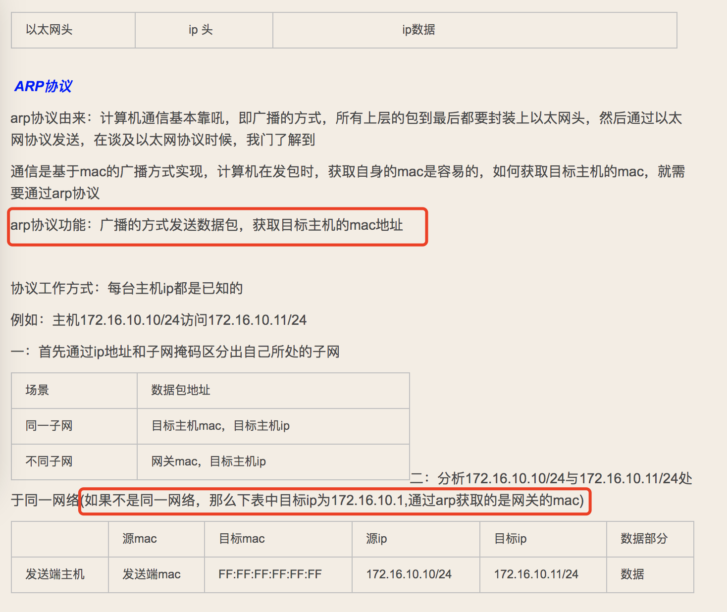
Task: Click the ip 头 table cell
Action: point(203,30)
